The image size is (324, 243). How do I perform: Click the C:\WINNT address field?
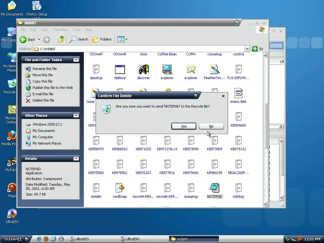(x=139, y=49)
